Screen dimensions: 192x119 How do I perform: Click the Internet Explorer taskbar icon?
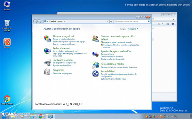tap(32, 116)
